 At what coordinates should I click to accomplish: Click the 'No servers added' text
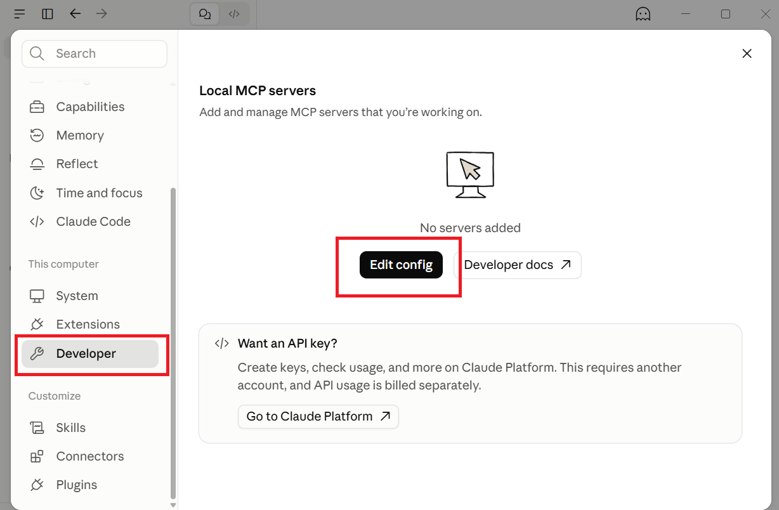(470, 228)
